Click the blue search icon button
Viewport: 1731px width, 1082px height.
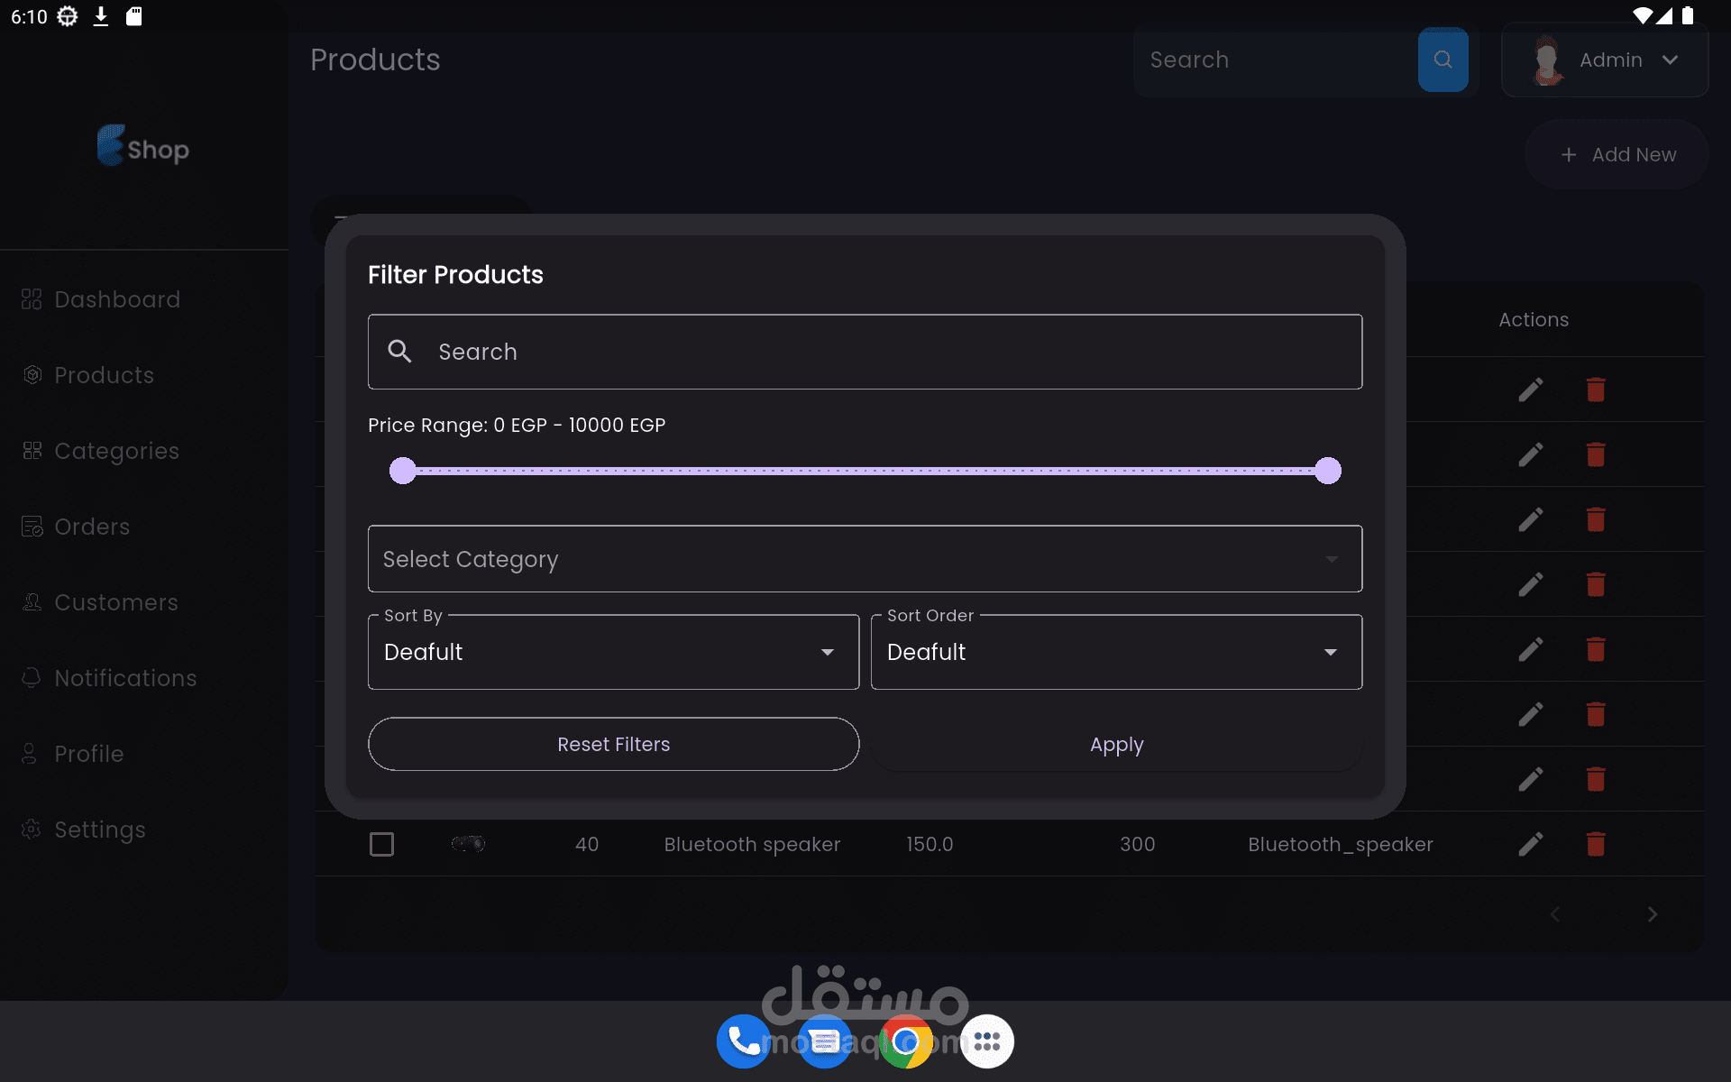[1442, 60]
